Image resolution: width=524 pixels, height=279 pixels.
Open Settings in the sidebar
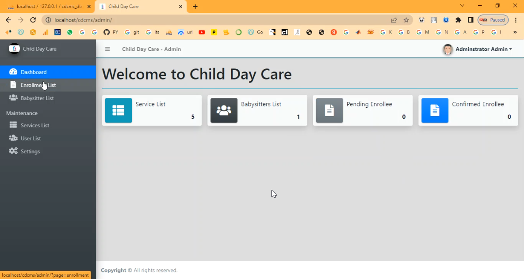[x=48, y=151]
